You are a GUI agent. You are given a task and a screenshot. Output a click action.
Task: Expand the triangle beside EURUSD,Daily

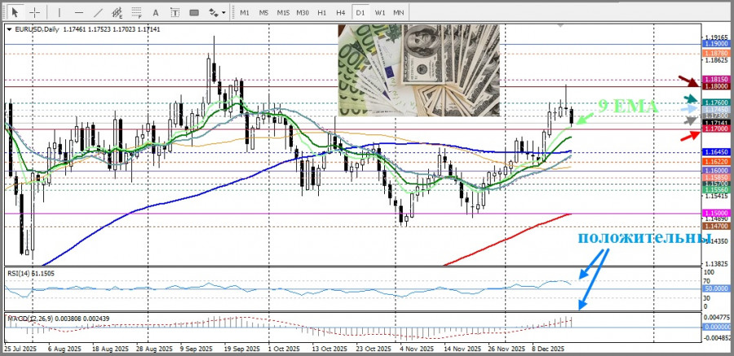click(9, 29)
